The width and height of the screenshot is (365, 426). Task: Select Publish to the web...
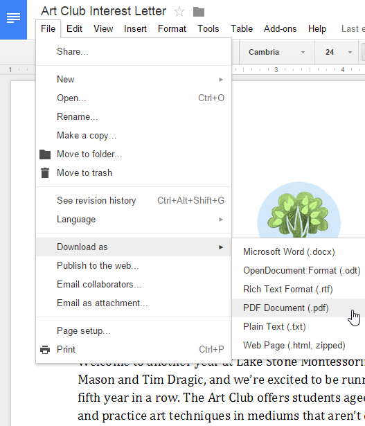[x=134, y=266]
